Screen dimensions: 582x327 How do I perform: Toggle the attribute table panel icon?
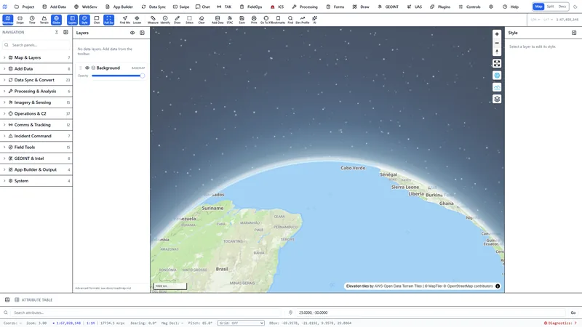click(7, 299)
